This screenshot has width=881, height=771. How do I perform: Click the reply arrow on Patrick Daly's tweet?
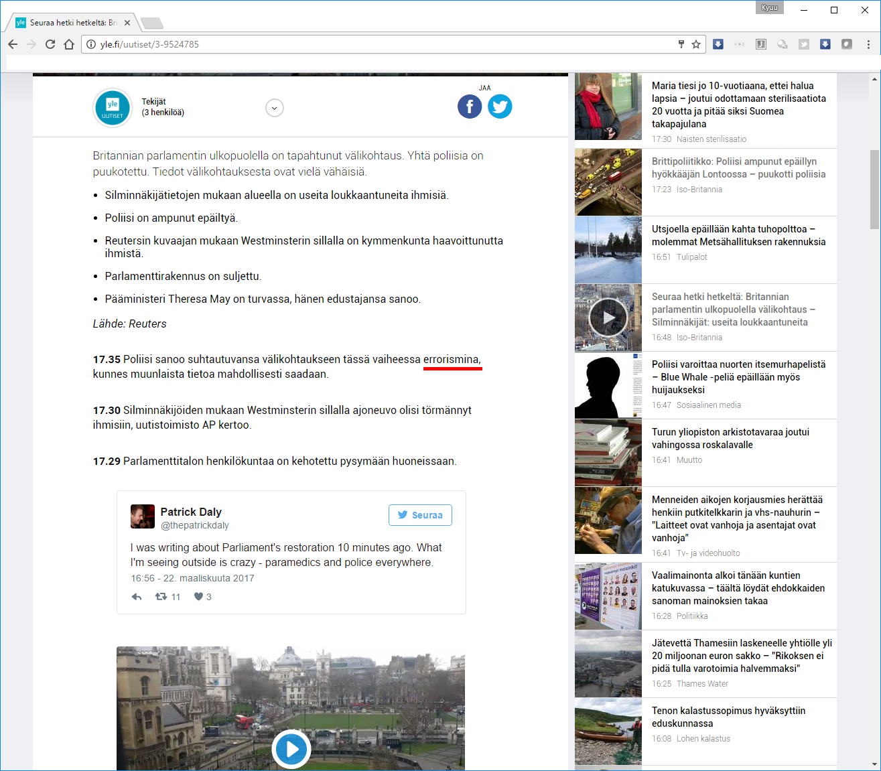coord(137,597)
